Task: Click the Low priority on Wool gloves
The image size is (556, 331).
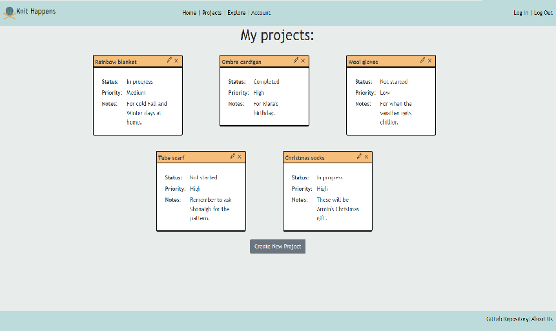Action: (x=385, y=92)
